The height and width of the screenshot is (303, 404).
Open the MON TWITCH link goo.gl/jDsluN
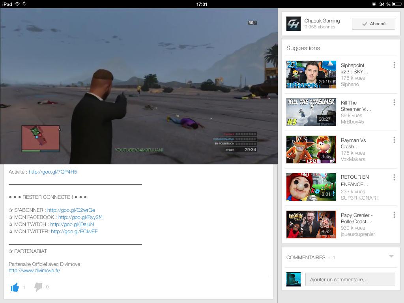pyautogui.click(x=72, y=224)
